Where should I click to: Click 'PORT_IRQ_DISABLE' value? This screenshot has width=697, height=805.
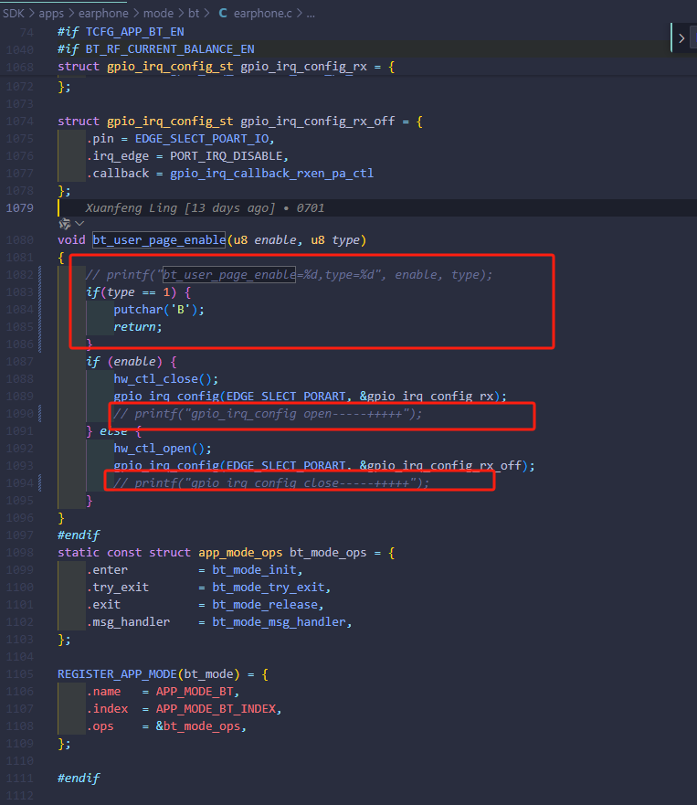227,156
